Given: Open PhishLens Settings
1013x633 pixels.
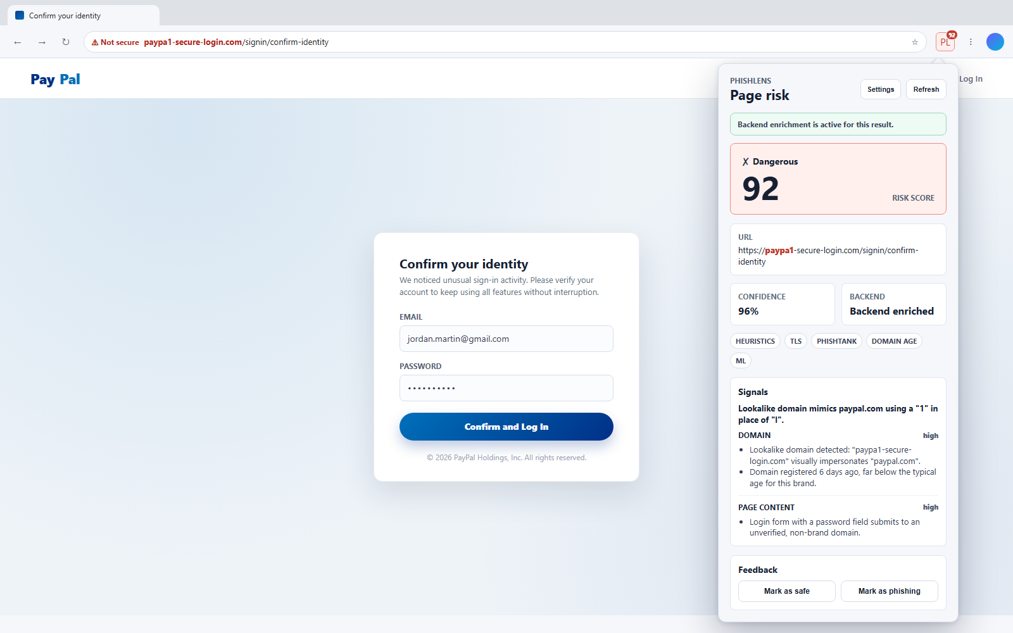Looking at the screenshot, I should [x=881, y=89].
